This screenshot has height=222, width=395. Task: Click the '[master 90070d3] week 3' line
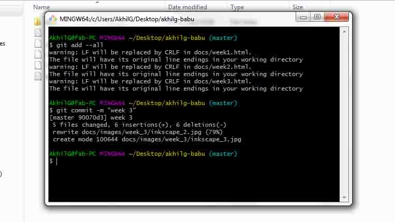91,117
